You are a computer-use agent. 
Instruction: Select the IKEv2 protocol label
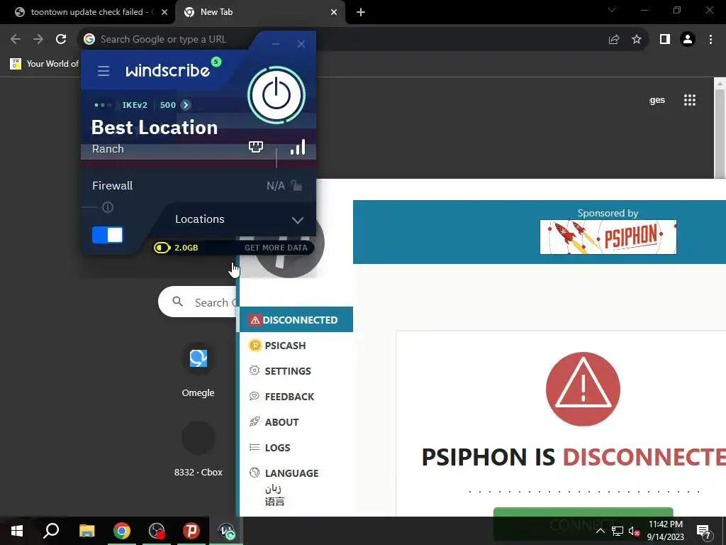(135, 105)
